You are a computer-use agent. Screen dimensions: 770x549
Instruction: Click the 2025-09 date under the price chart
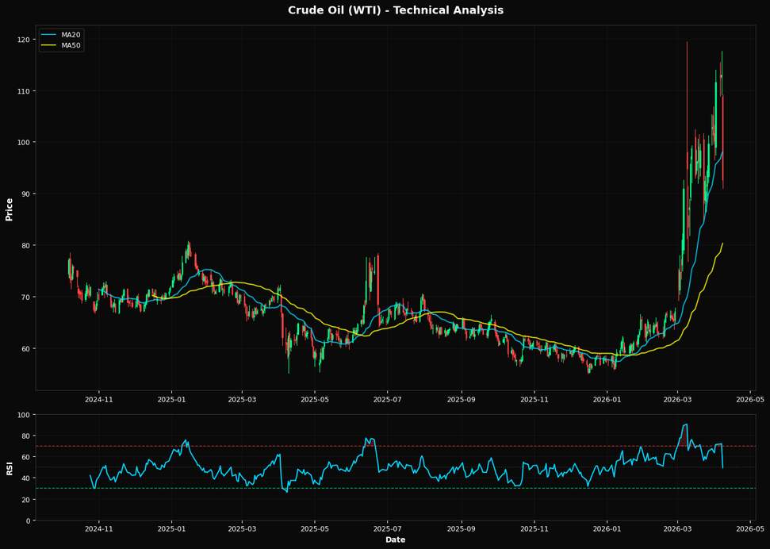[462, 399]
